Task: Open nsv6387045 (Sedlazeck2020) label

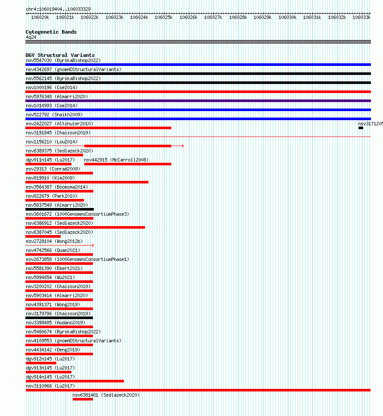Action: tap(59, 232)
